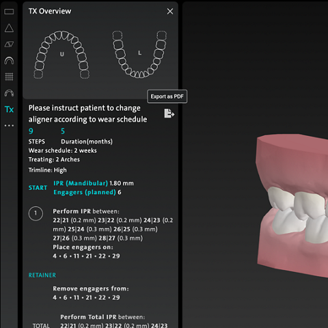Open the more options ellipsis menu
328x328 pixels.
(9, 126)
